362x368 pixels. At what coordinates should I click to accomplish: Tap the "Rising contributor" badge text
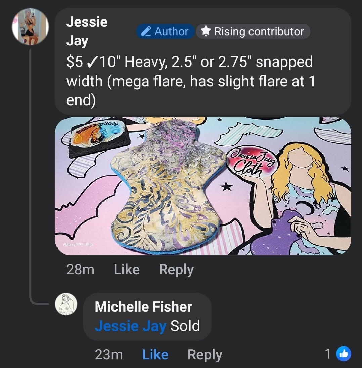pos(259,31)
